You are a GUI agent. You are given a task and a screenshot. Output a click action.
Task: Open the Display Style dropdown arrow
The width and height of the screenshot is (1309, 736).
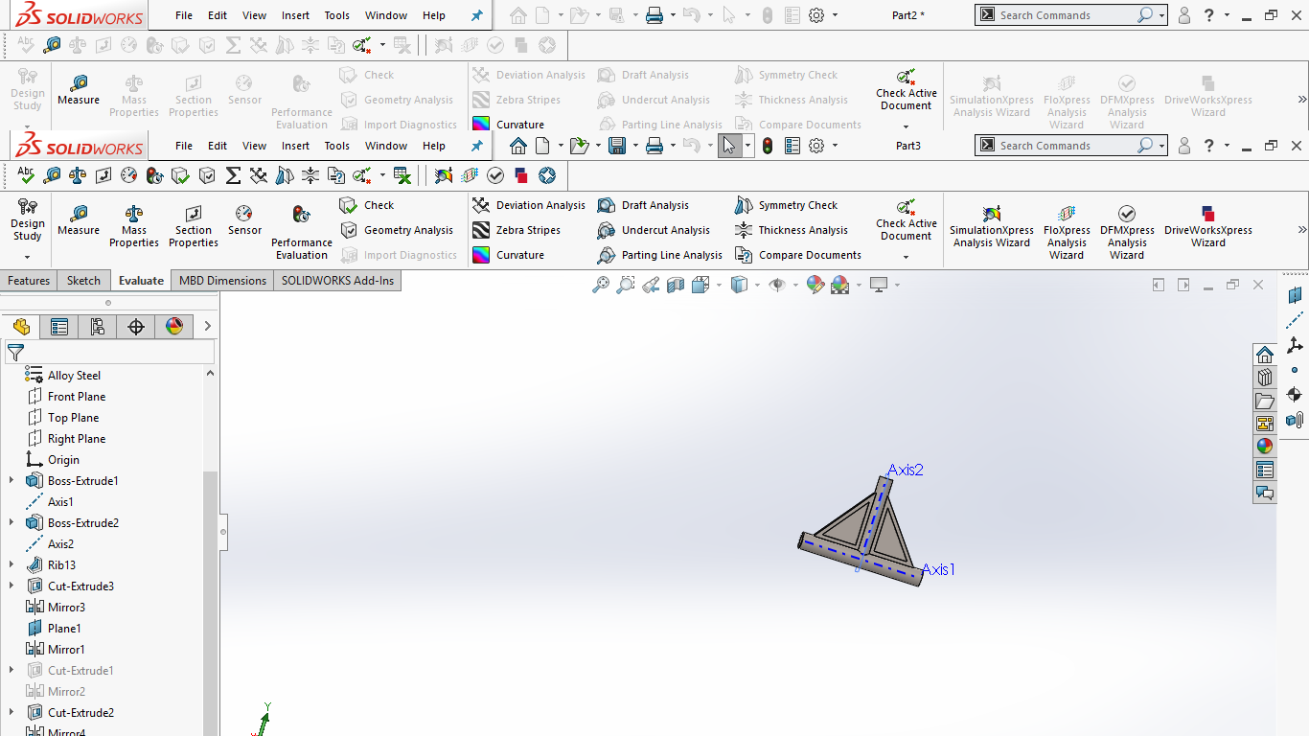757,285
